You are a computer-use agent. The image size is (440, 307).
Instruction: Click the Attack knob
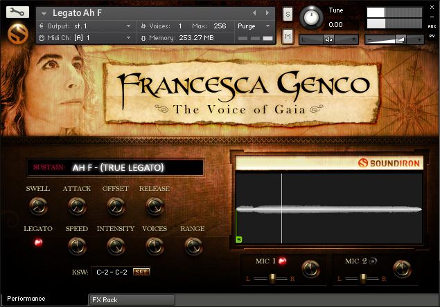click(x=77, y=205)
